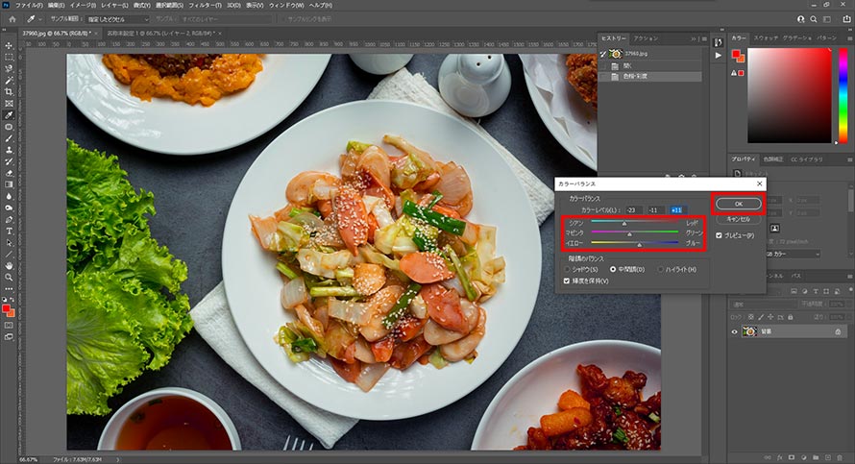This screenshot has width=855, height=464.
Task: Select the Brush tool
Action: tap(9, 138)
